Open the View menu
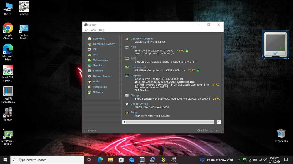The height and width of the screenshot is (164, 293). 93,30
